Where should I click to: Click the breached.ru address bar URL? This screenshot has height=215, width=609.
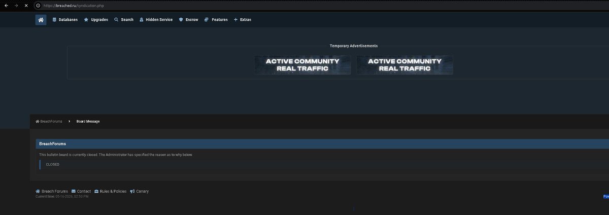click(x=73, y=5)
